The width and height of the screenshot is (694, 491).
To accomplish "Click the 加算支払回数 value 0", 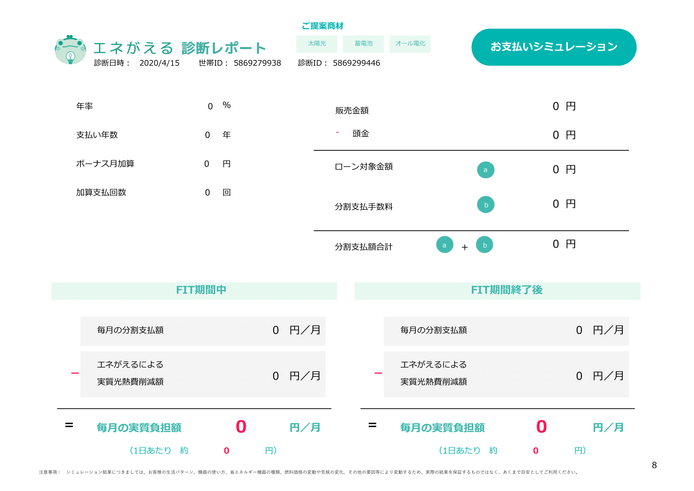I will [207, 193].
